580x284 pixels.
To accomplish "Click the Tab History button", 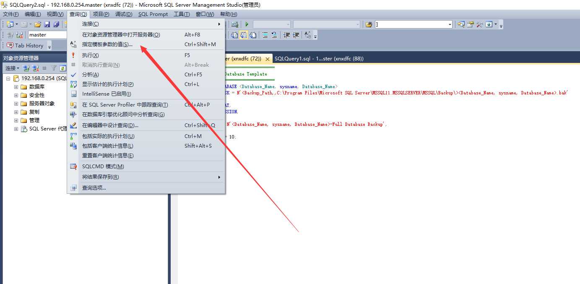I will [25, 45].
